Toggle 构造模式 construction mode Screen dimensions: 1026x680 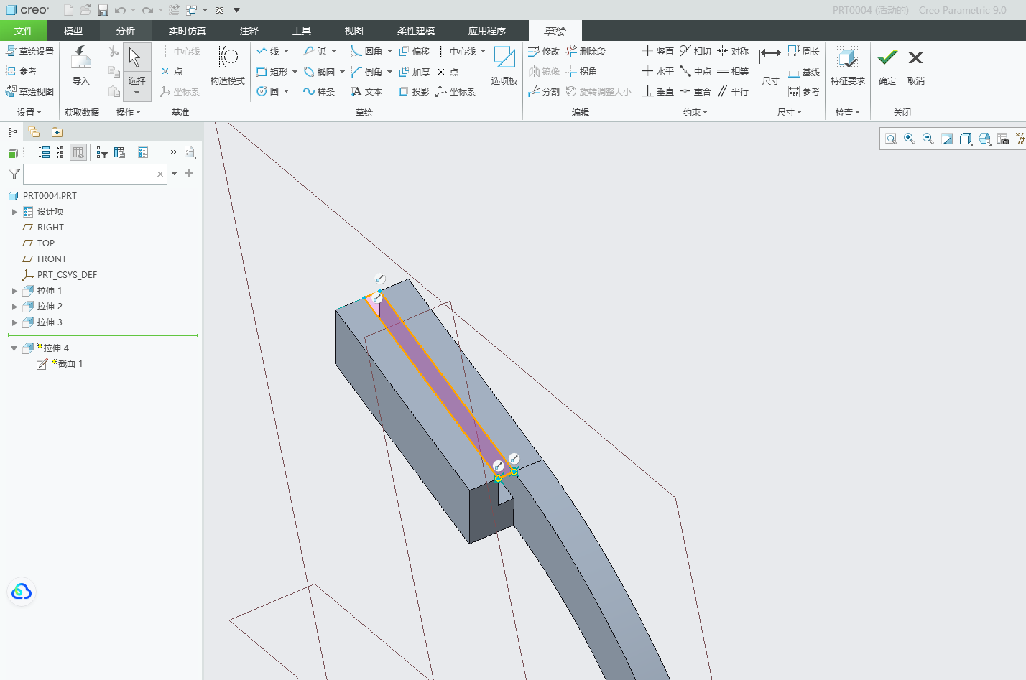coord(228,66)
